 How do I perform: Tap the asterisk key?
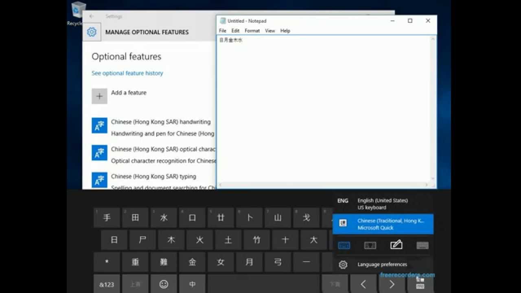tap(107, 262)
